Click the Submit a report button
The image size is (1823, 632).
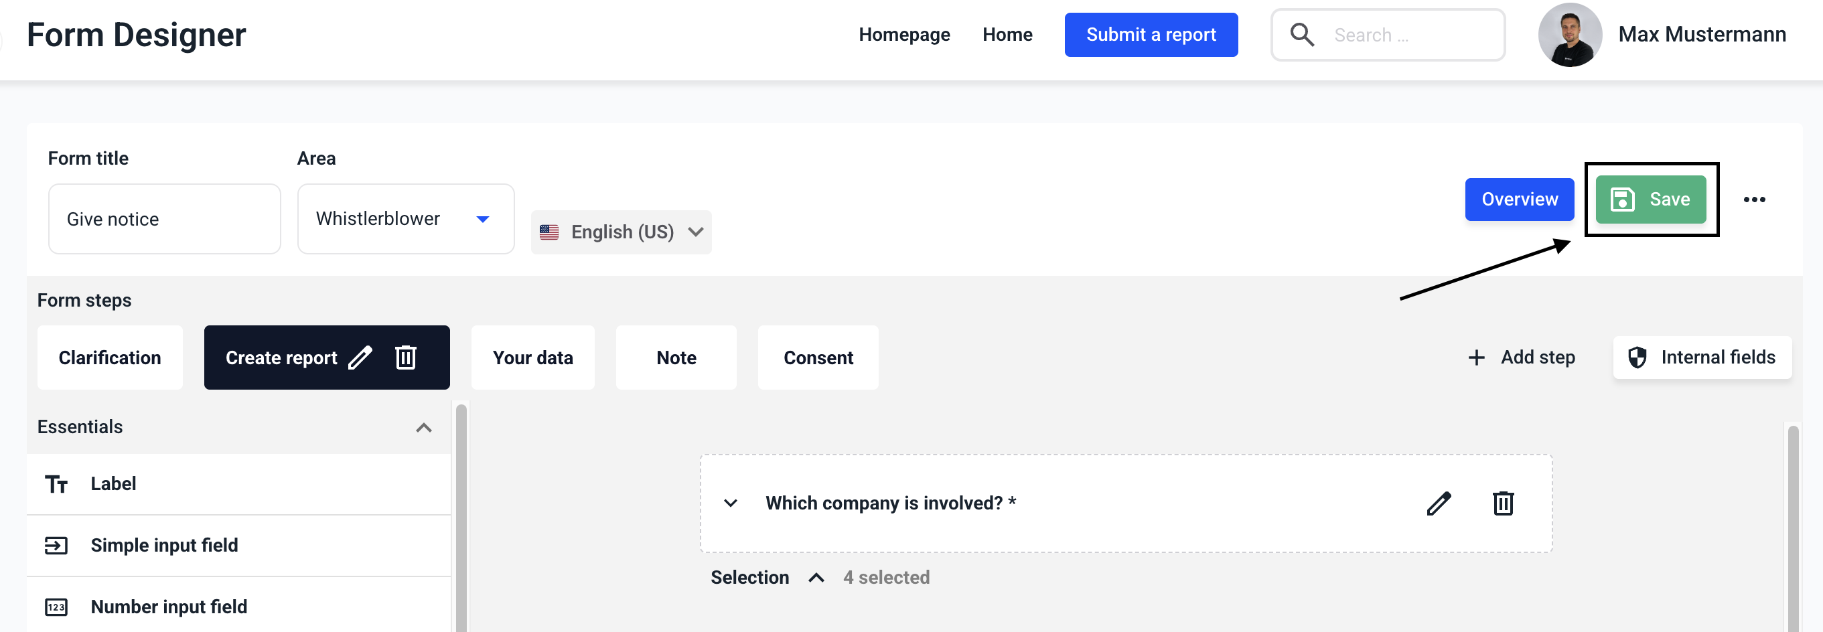point(1151,35)
